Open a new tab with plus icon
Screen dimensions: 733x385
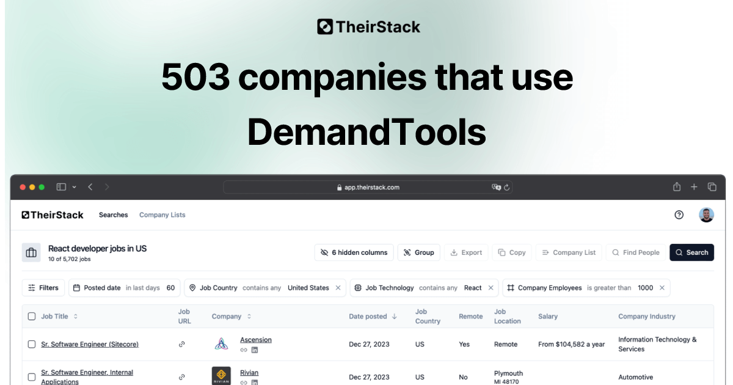(694, 187)
